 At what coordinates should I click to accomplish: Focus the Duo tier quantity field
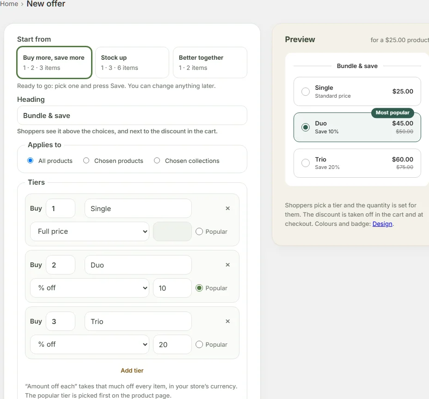61,265
